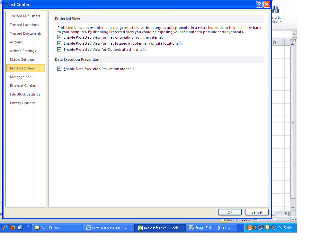This screenshot has width=329, height=247.
Task: Click Excel vertical scrollbar down arrow
Action: tap(293, 208)
